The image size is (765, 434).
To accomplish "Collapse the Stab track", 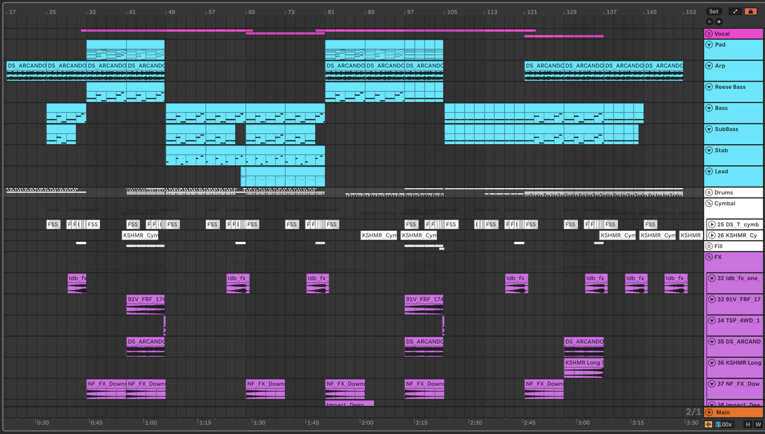I will (x=709, y=150).
